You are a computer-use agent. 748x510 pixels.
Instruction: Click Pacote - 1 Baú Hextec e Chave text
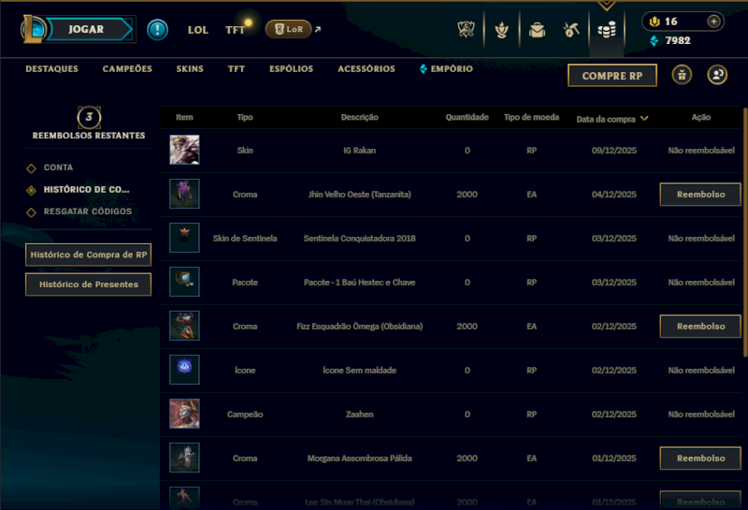click(359, 283)
